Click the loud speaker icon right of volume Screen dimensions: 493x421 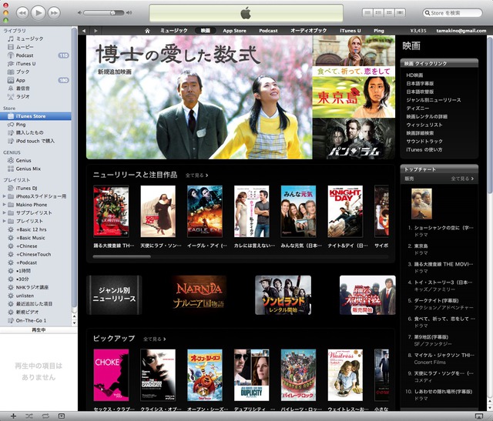click(129, 13)
